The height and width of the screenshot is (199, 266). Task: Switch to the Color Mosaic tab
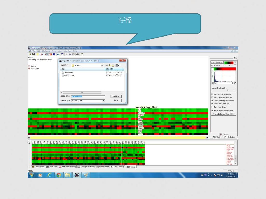[38, 167]
